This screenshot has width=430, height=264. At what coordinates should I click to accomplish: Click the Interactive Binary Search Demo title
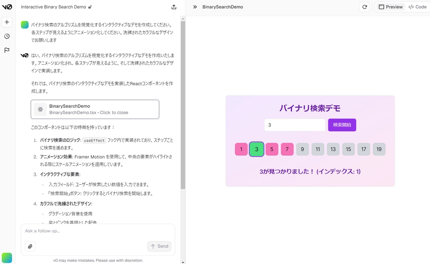click(53, 7)
